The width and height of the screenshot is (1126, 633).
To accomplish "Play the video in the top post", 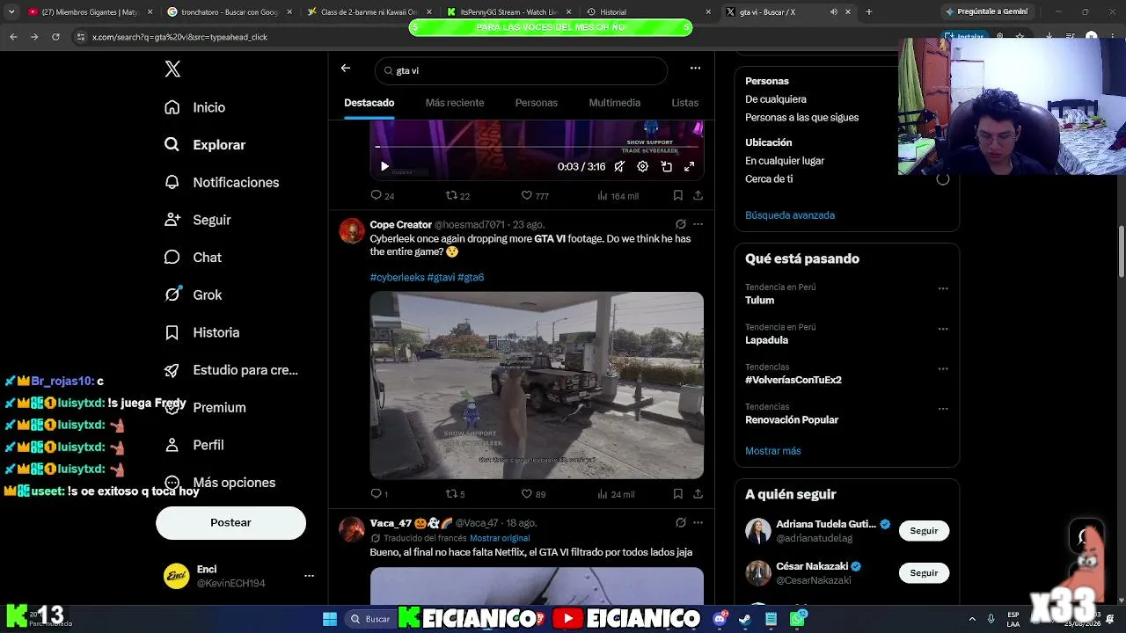I will pyautogui.click(x=384, y=166).
